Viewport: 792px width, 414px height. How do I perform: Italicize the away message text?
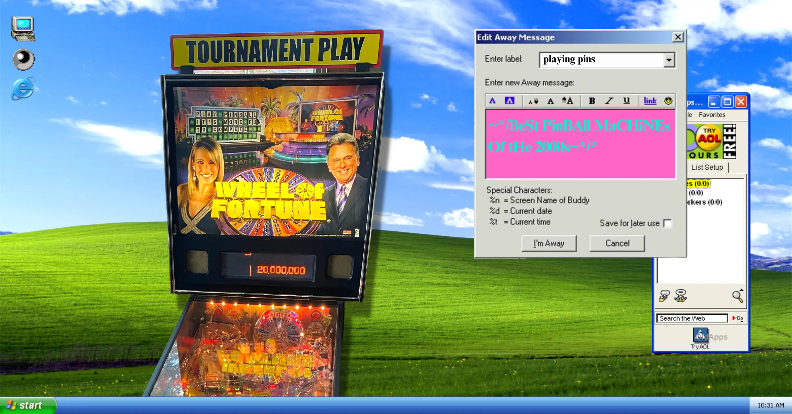tap(608, 101)
